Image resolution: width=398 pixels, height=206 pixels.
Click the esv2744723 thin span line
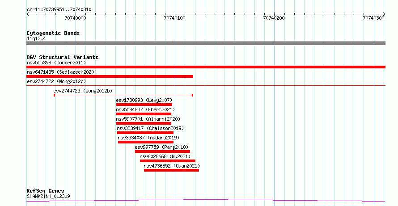123,95
